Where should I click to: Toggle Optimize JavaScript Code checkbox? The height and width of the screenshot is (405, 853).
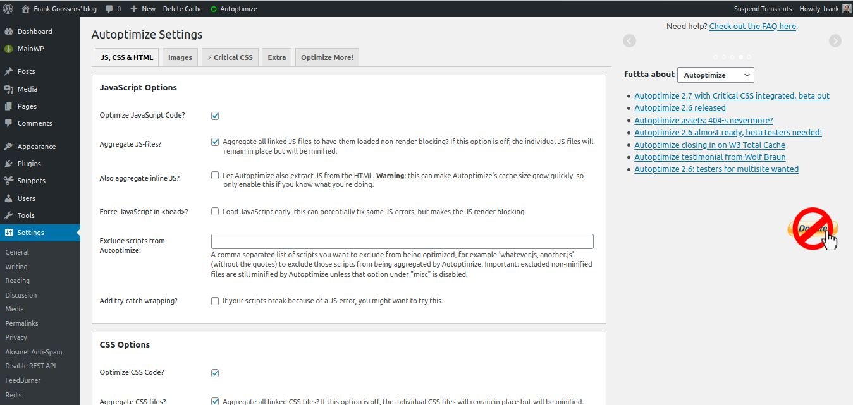(215, 116)
